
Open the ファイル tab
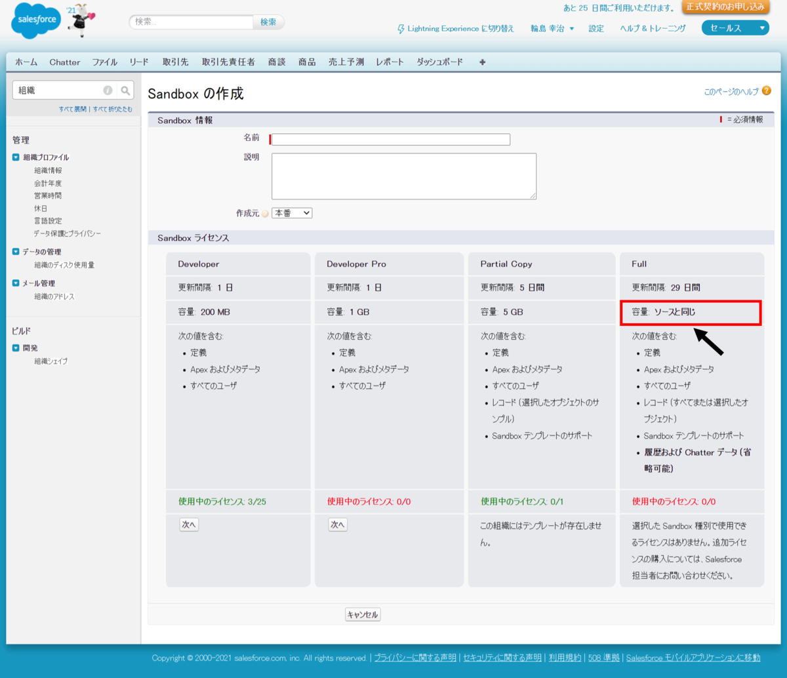coord(105,62)
